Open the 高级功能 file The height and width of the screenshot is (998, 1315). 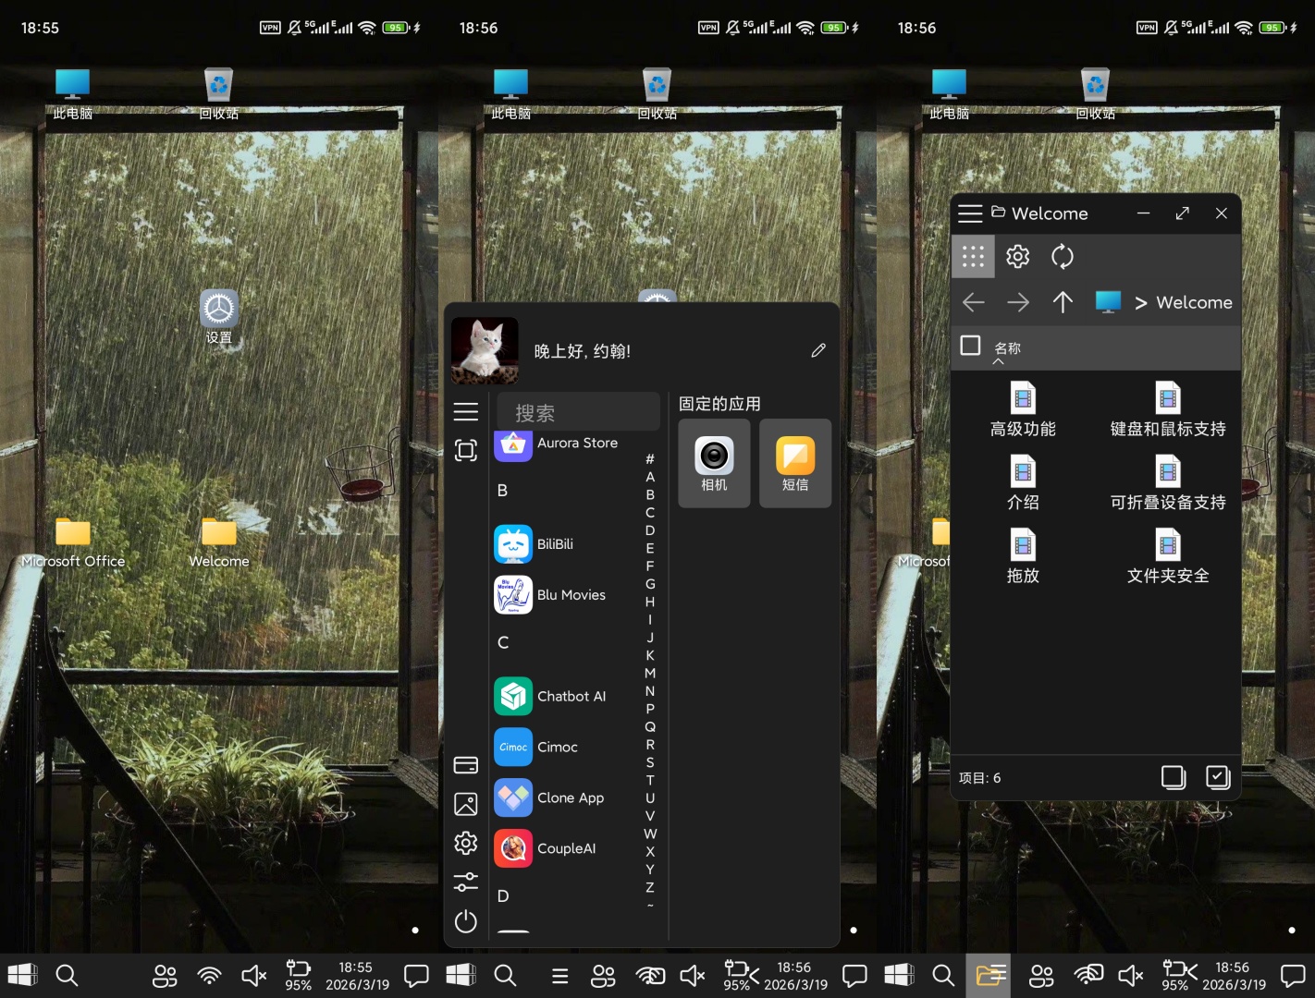tap(1023, 409)
